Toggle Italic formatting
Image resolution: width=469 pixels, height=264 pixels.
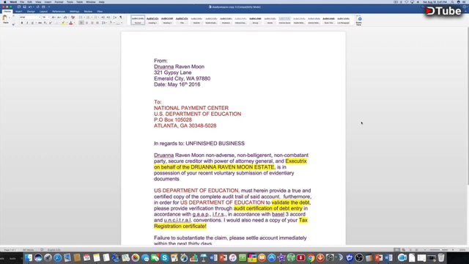click(x=27, y=23)
